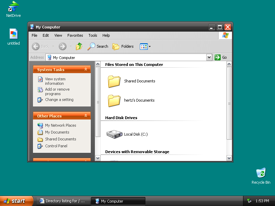Click the Back arrow toolbar icon
This screenshot has width=275, height=206.
pyautogui.click(x=36, y=46)
